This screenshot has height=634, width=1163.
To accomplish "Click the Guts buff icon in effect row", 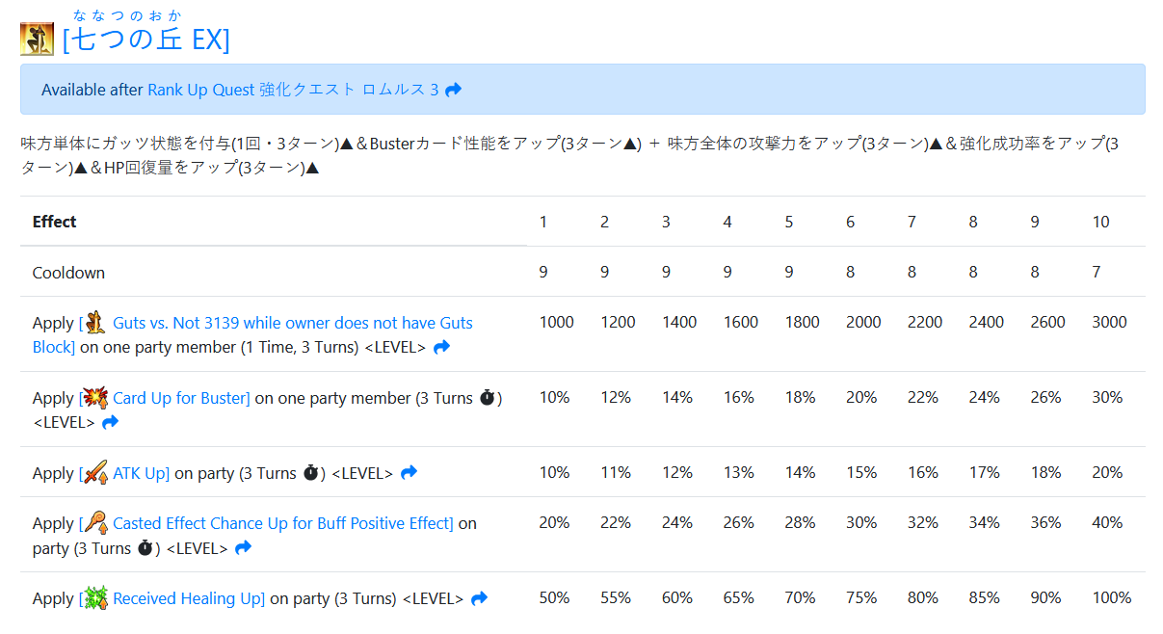I will (x=95, y=322).
